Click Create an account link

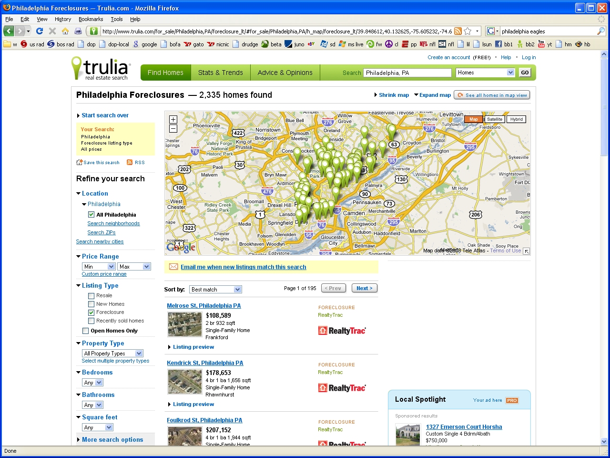click(449, 57)
